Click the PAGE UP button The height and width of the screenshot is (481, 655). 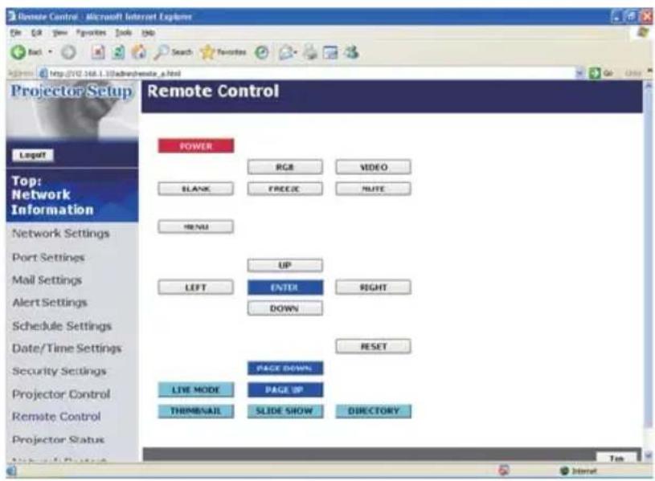click(285, 389)
